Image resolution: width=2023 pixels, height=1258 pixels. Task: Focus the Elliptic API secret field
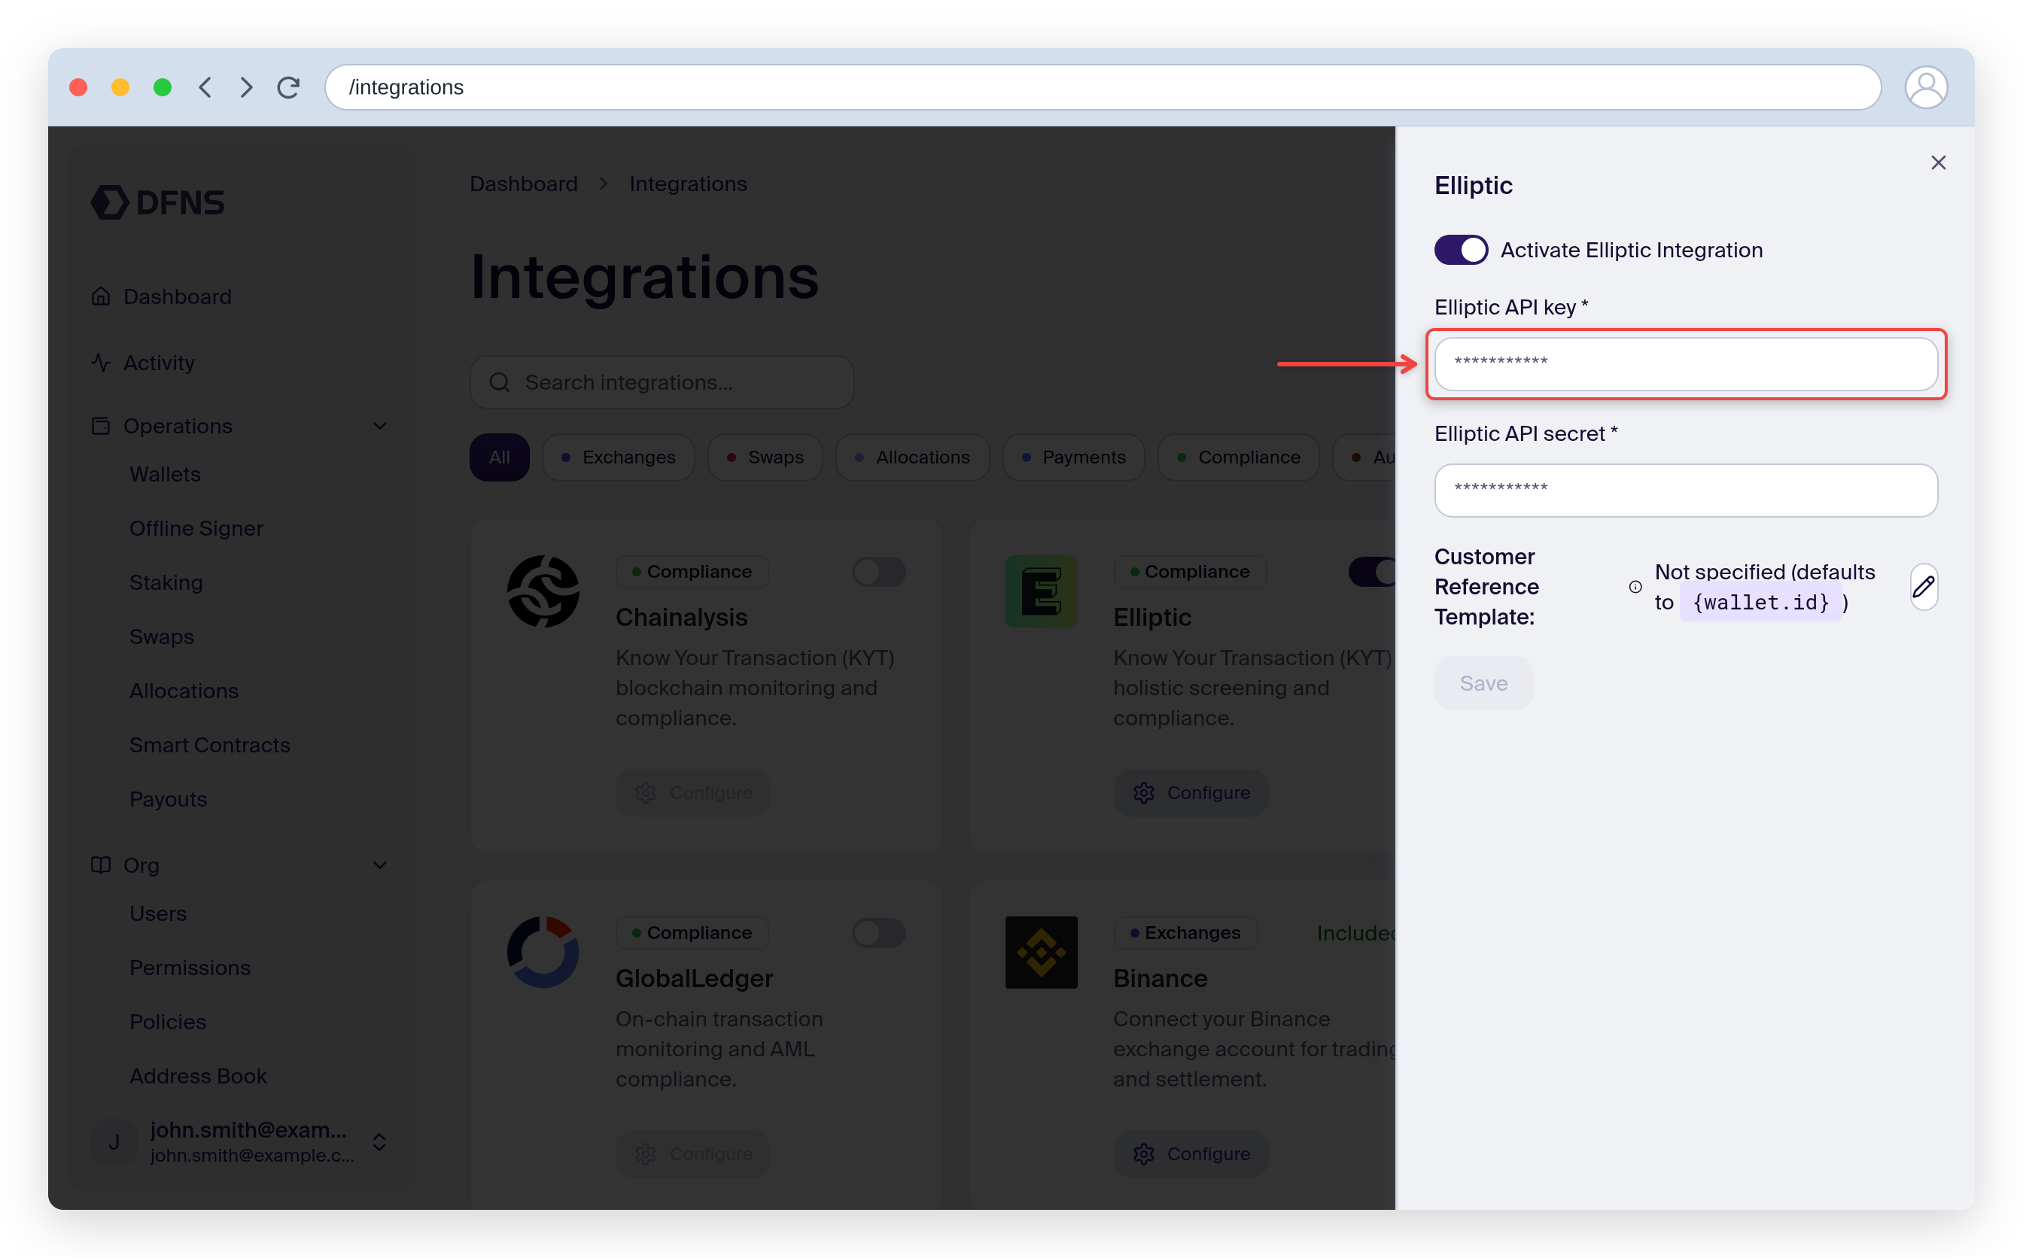pos(1686,490)
